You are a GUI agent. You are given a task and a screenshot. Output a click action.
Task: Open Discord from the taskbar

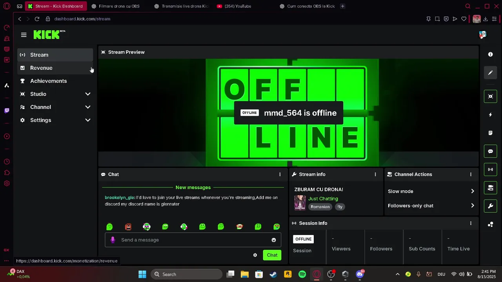360,274
